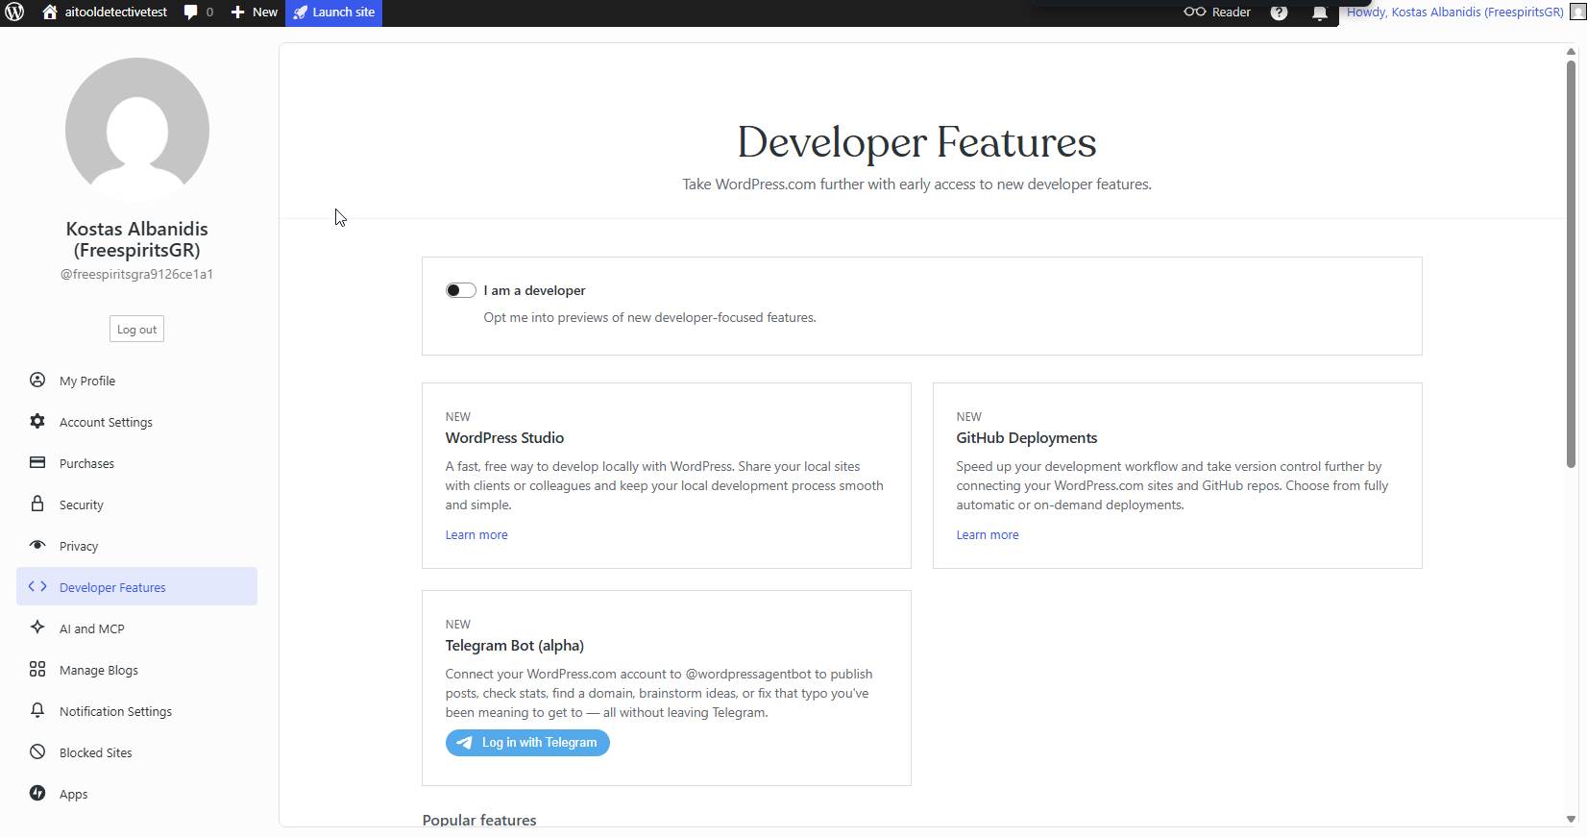Screen dimensions: 1587x837
Task: Click the GitHub Deployments card title
Action: point(1026,438)
